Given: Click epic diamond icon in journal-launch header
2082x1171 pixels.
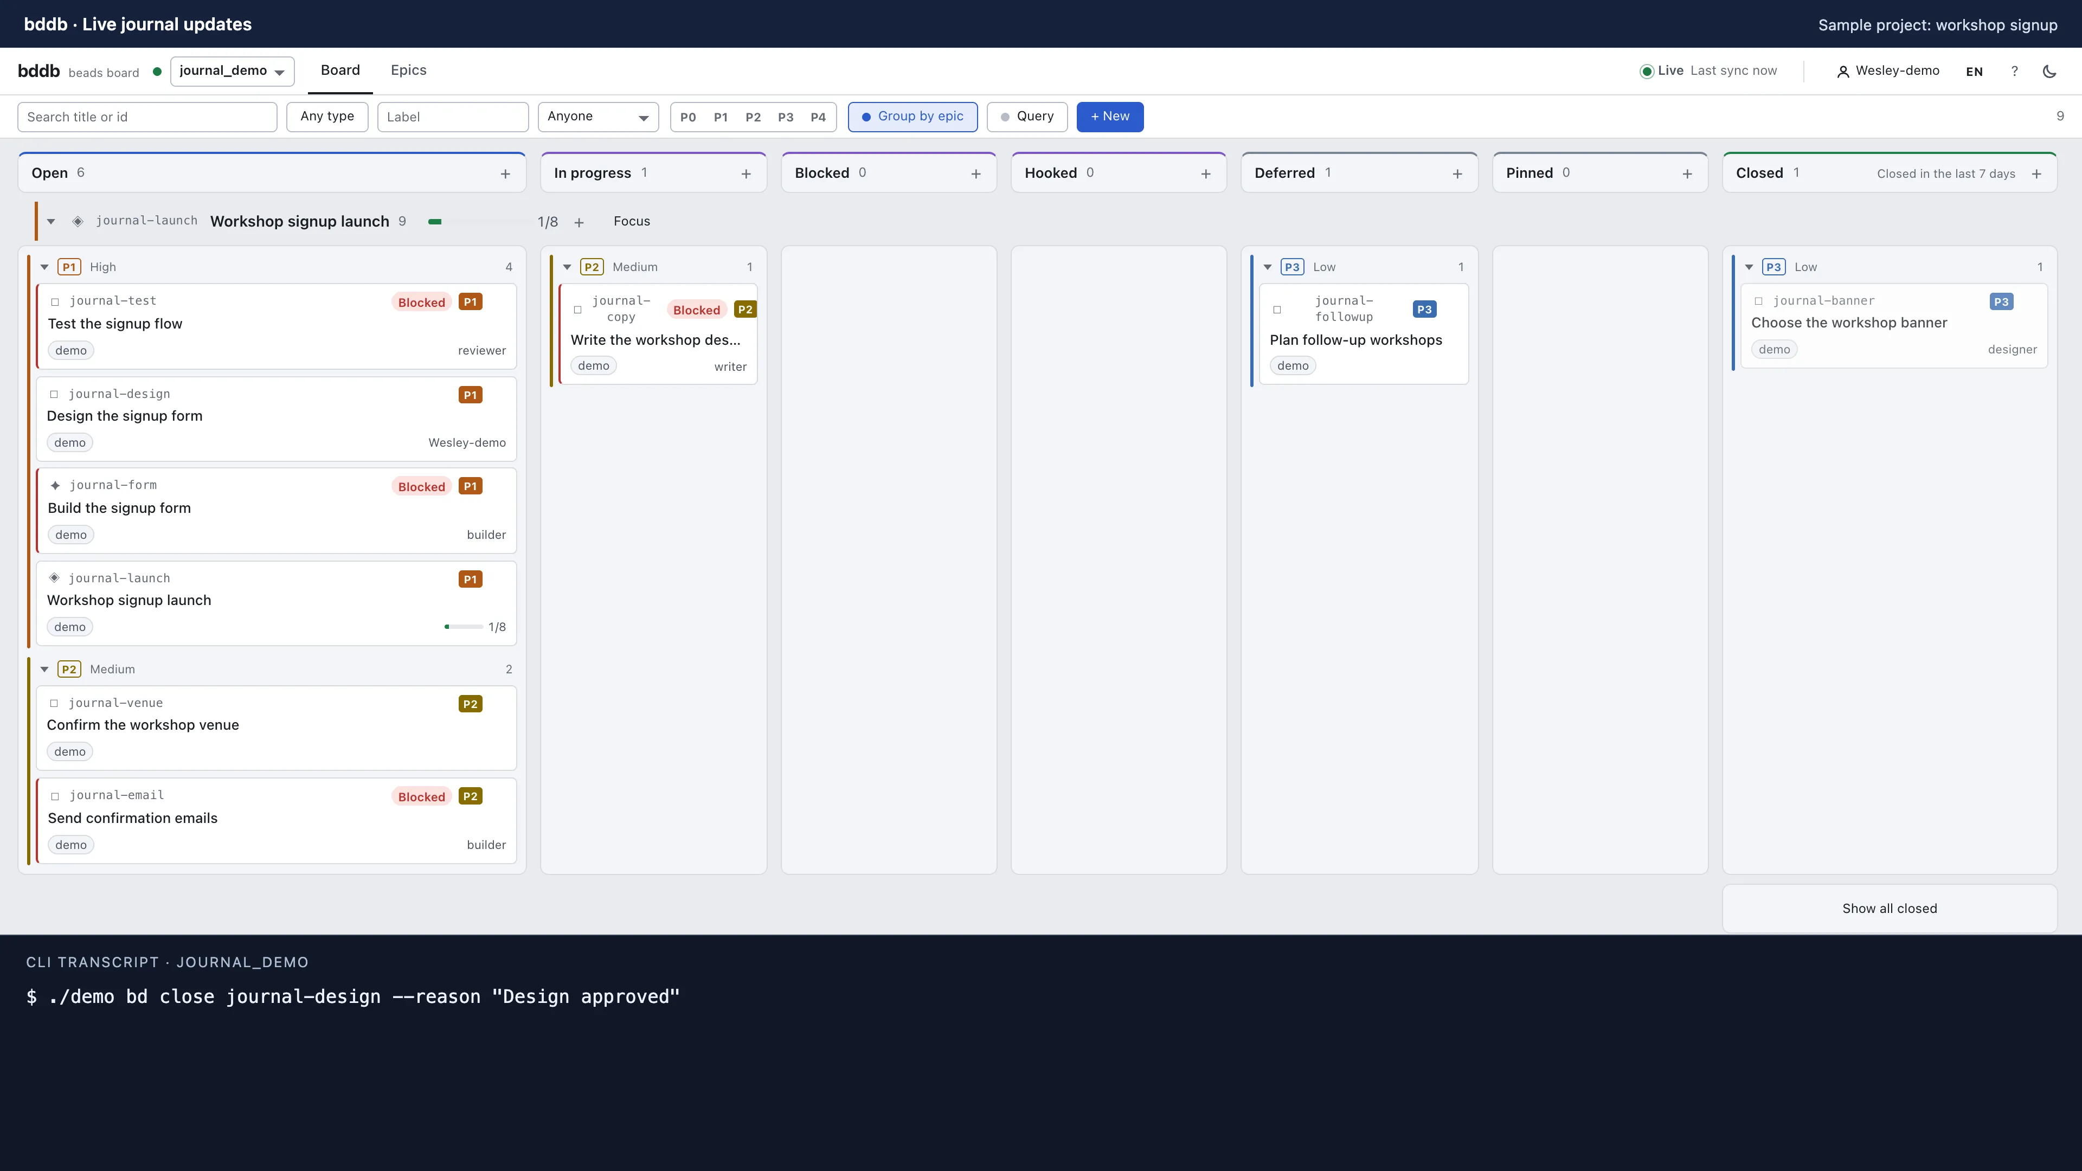Looking at the screenshot, I should [x=78, y=221].
